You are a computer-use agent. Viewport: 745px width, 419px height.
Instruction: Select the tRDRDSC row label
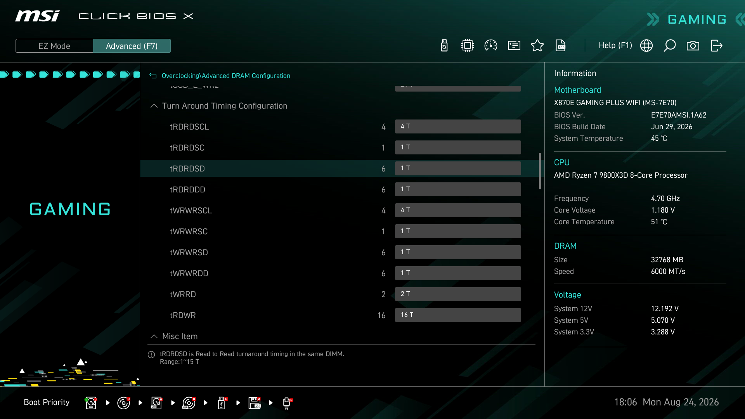coord(187,148)
